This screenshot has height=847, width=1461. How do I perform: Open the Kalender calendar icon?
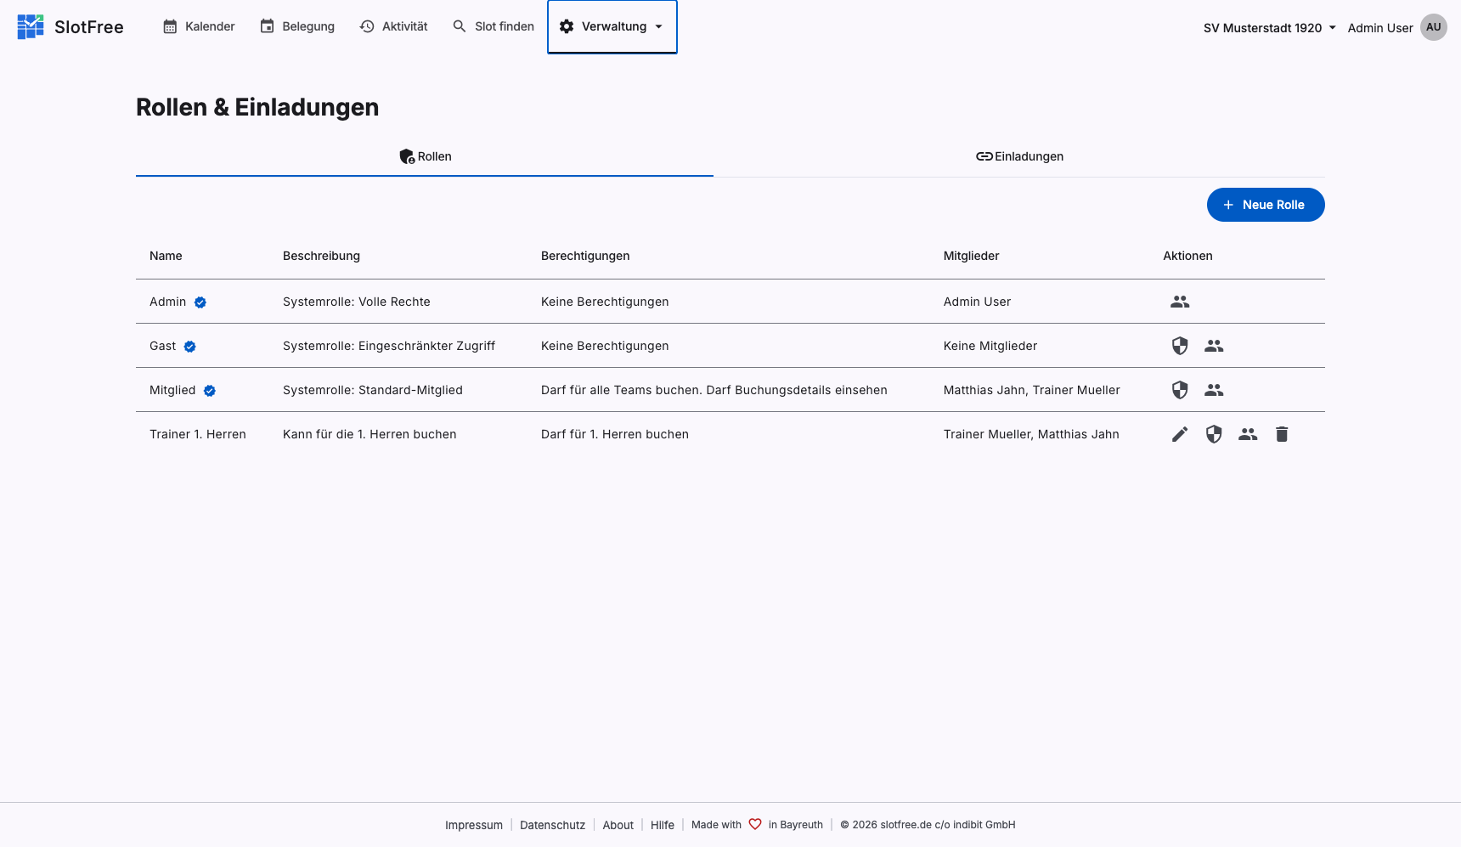[171, 26]
